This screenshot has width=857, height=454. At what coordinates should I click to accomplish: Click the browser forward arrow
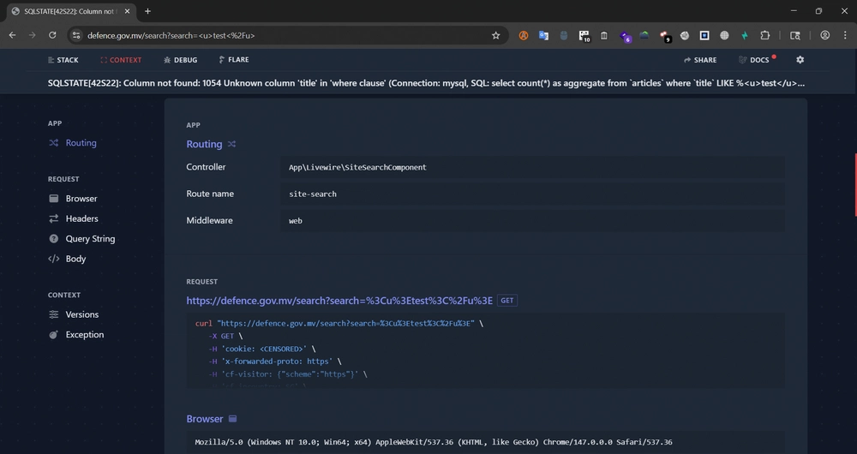pos(33,35)
